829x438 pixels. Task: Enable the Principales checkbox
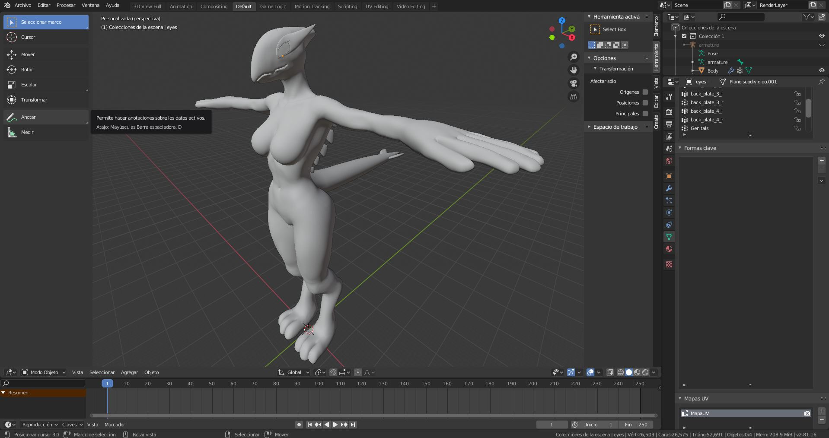pos(645,114)
